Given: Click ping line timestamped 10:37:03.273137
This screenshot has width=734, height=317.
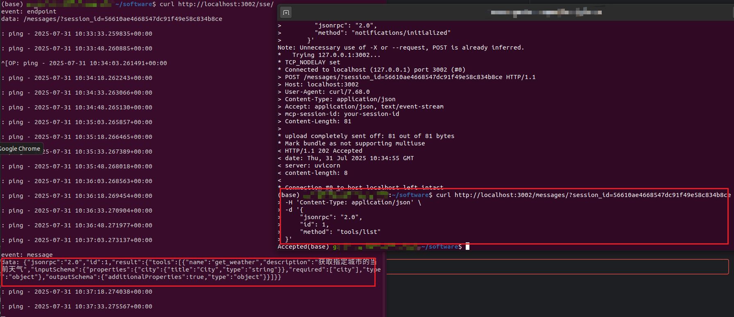Looking at the screenshot, I should (77, 240).
